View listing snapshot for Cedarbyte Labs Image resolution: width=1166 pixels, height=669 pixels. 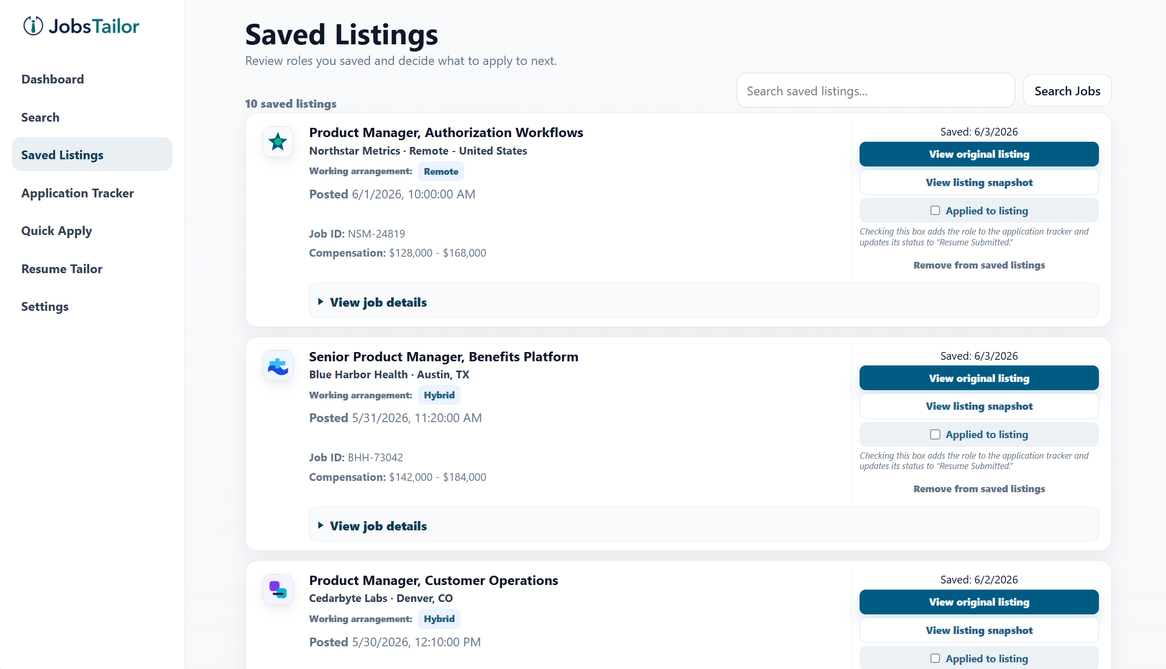[979, 630]
